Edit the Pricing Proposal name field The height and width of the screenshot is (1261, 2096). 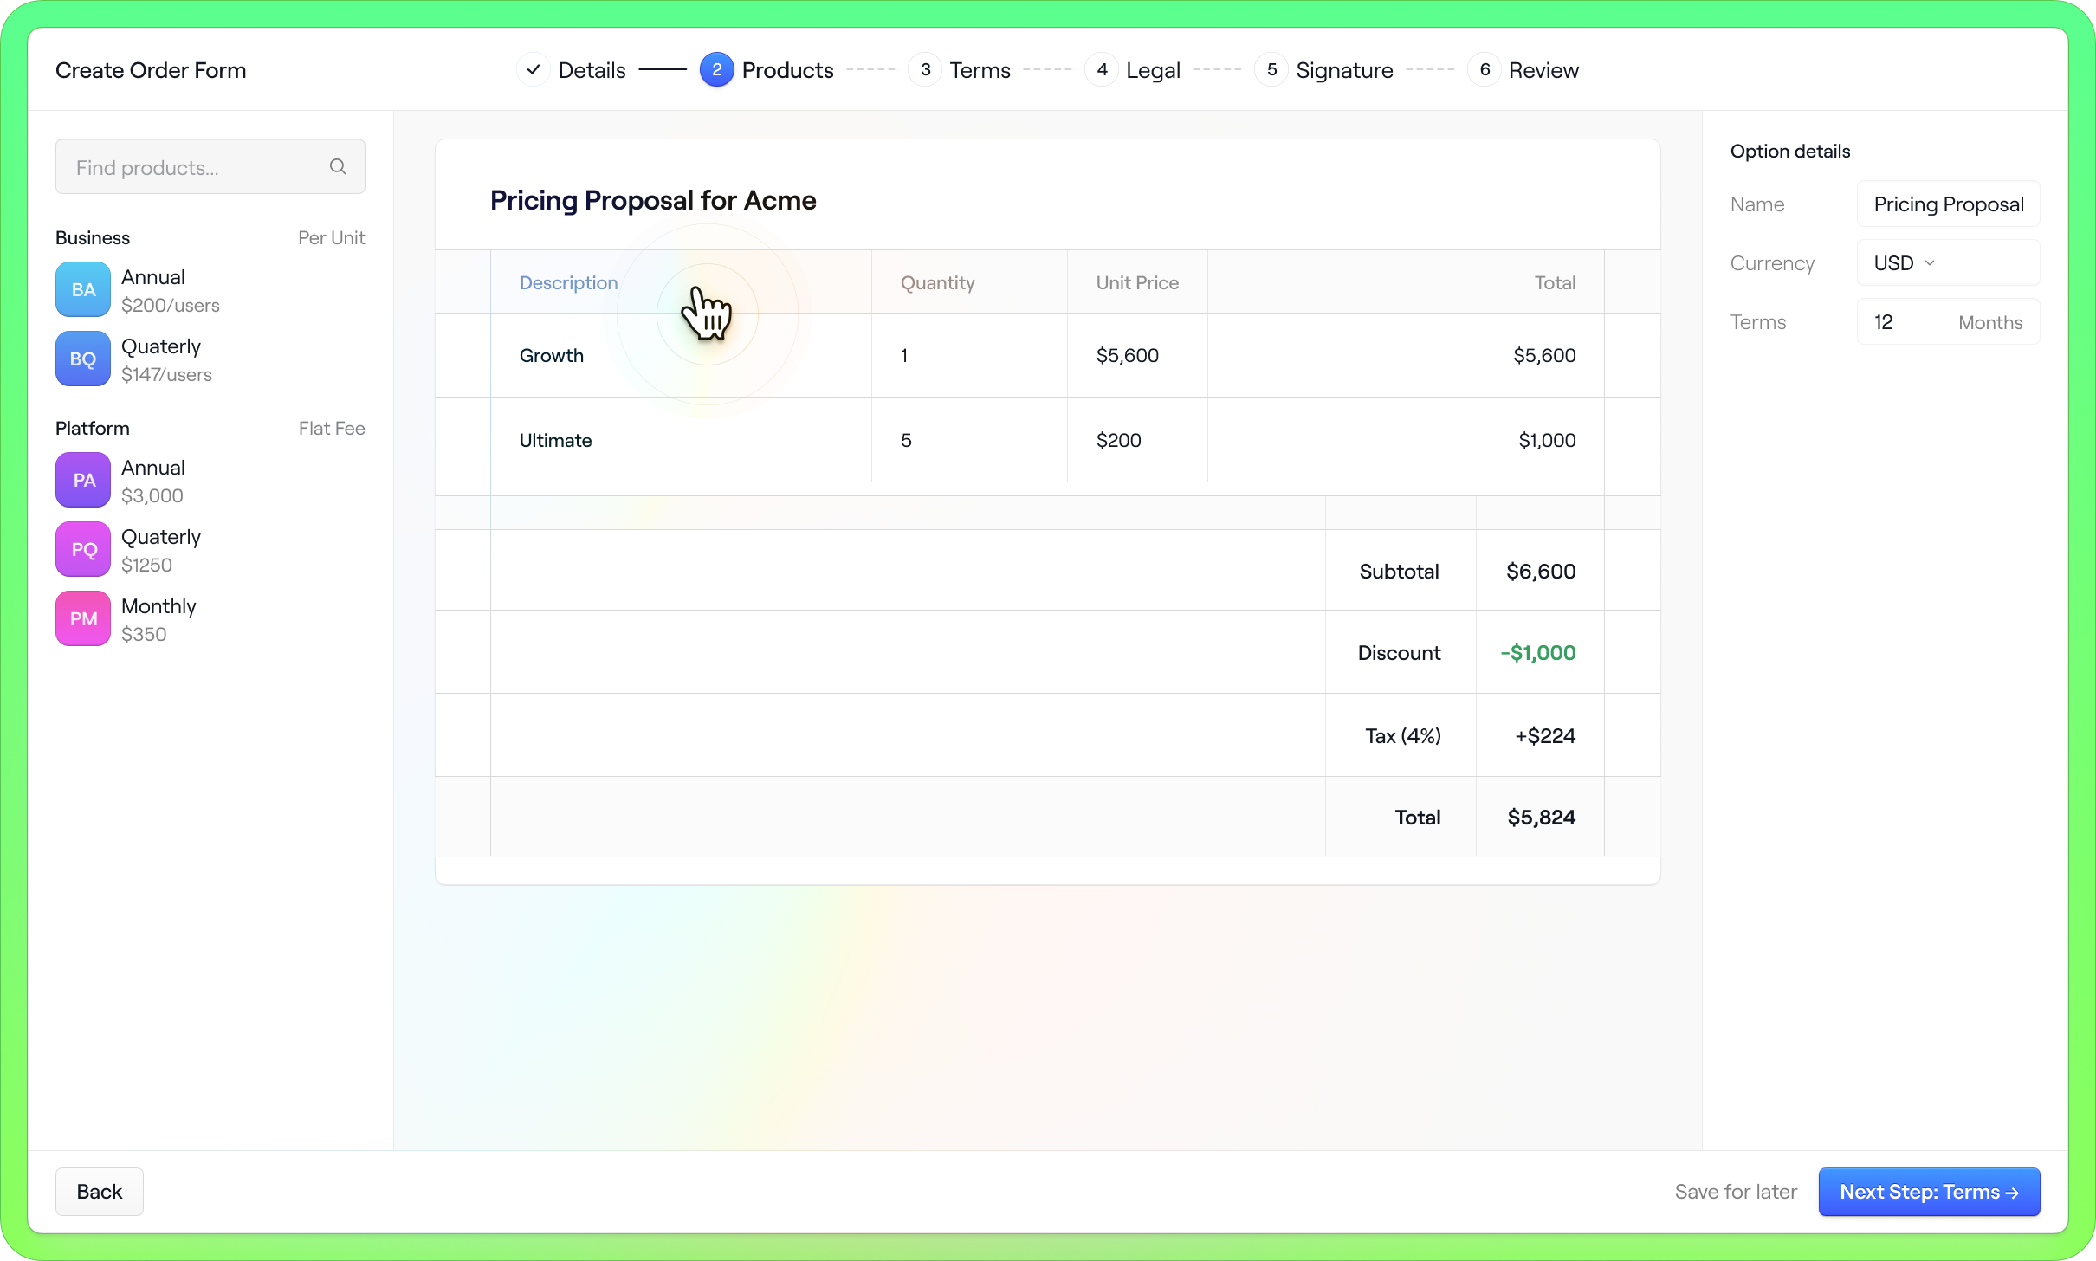(1947, 204)
